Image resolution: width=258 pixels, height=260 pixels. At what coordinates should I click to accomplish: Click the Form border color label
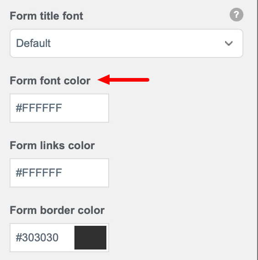(x=57, y=210)
